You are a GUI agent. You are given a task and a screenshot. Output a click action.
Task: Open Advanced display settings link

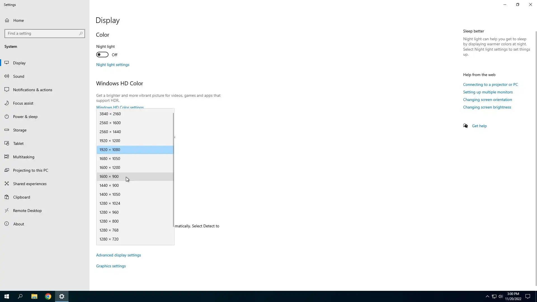coord(118,255)
